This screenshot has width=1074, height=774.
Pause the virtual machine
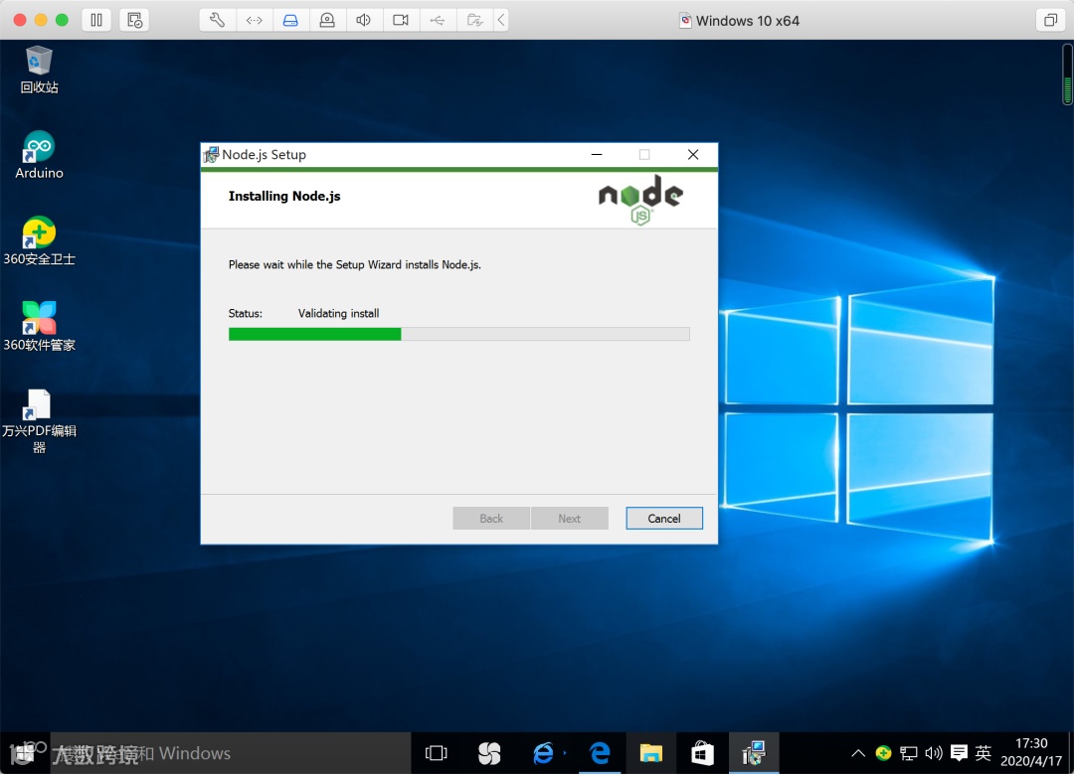[x=96, y=20]
